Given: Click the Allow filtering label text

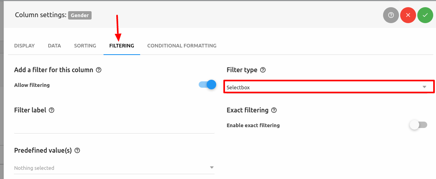Looking at the screenshot, I should coord(32,85).
